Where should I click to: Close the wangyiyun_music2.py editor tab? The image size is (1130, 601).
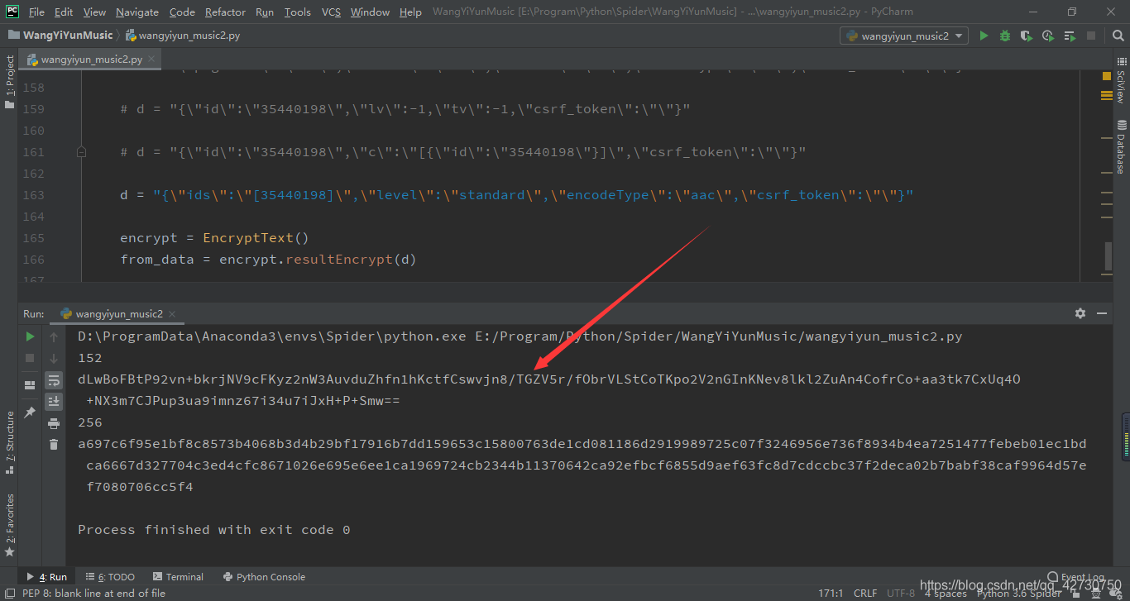coord(151,60)
